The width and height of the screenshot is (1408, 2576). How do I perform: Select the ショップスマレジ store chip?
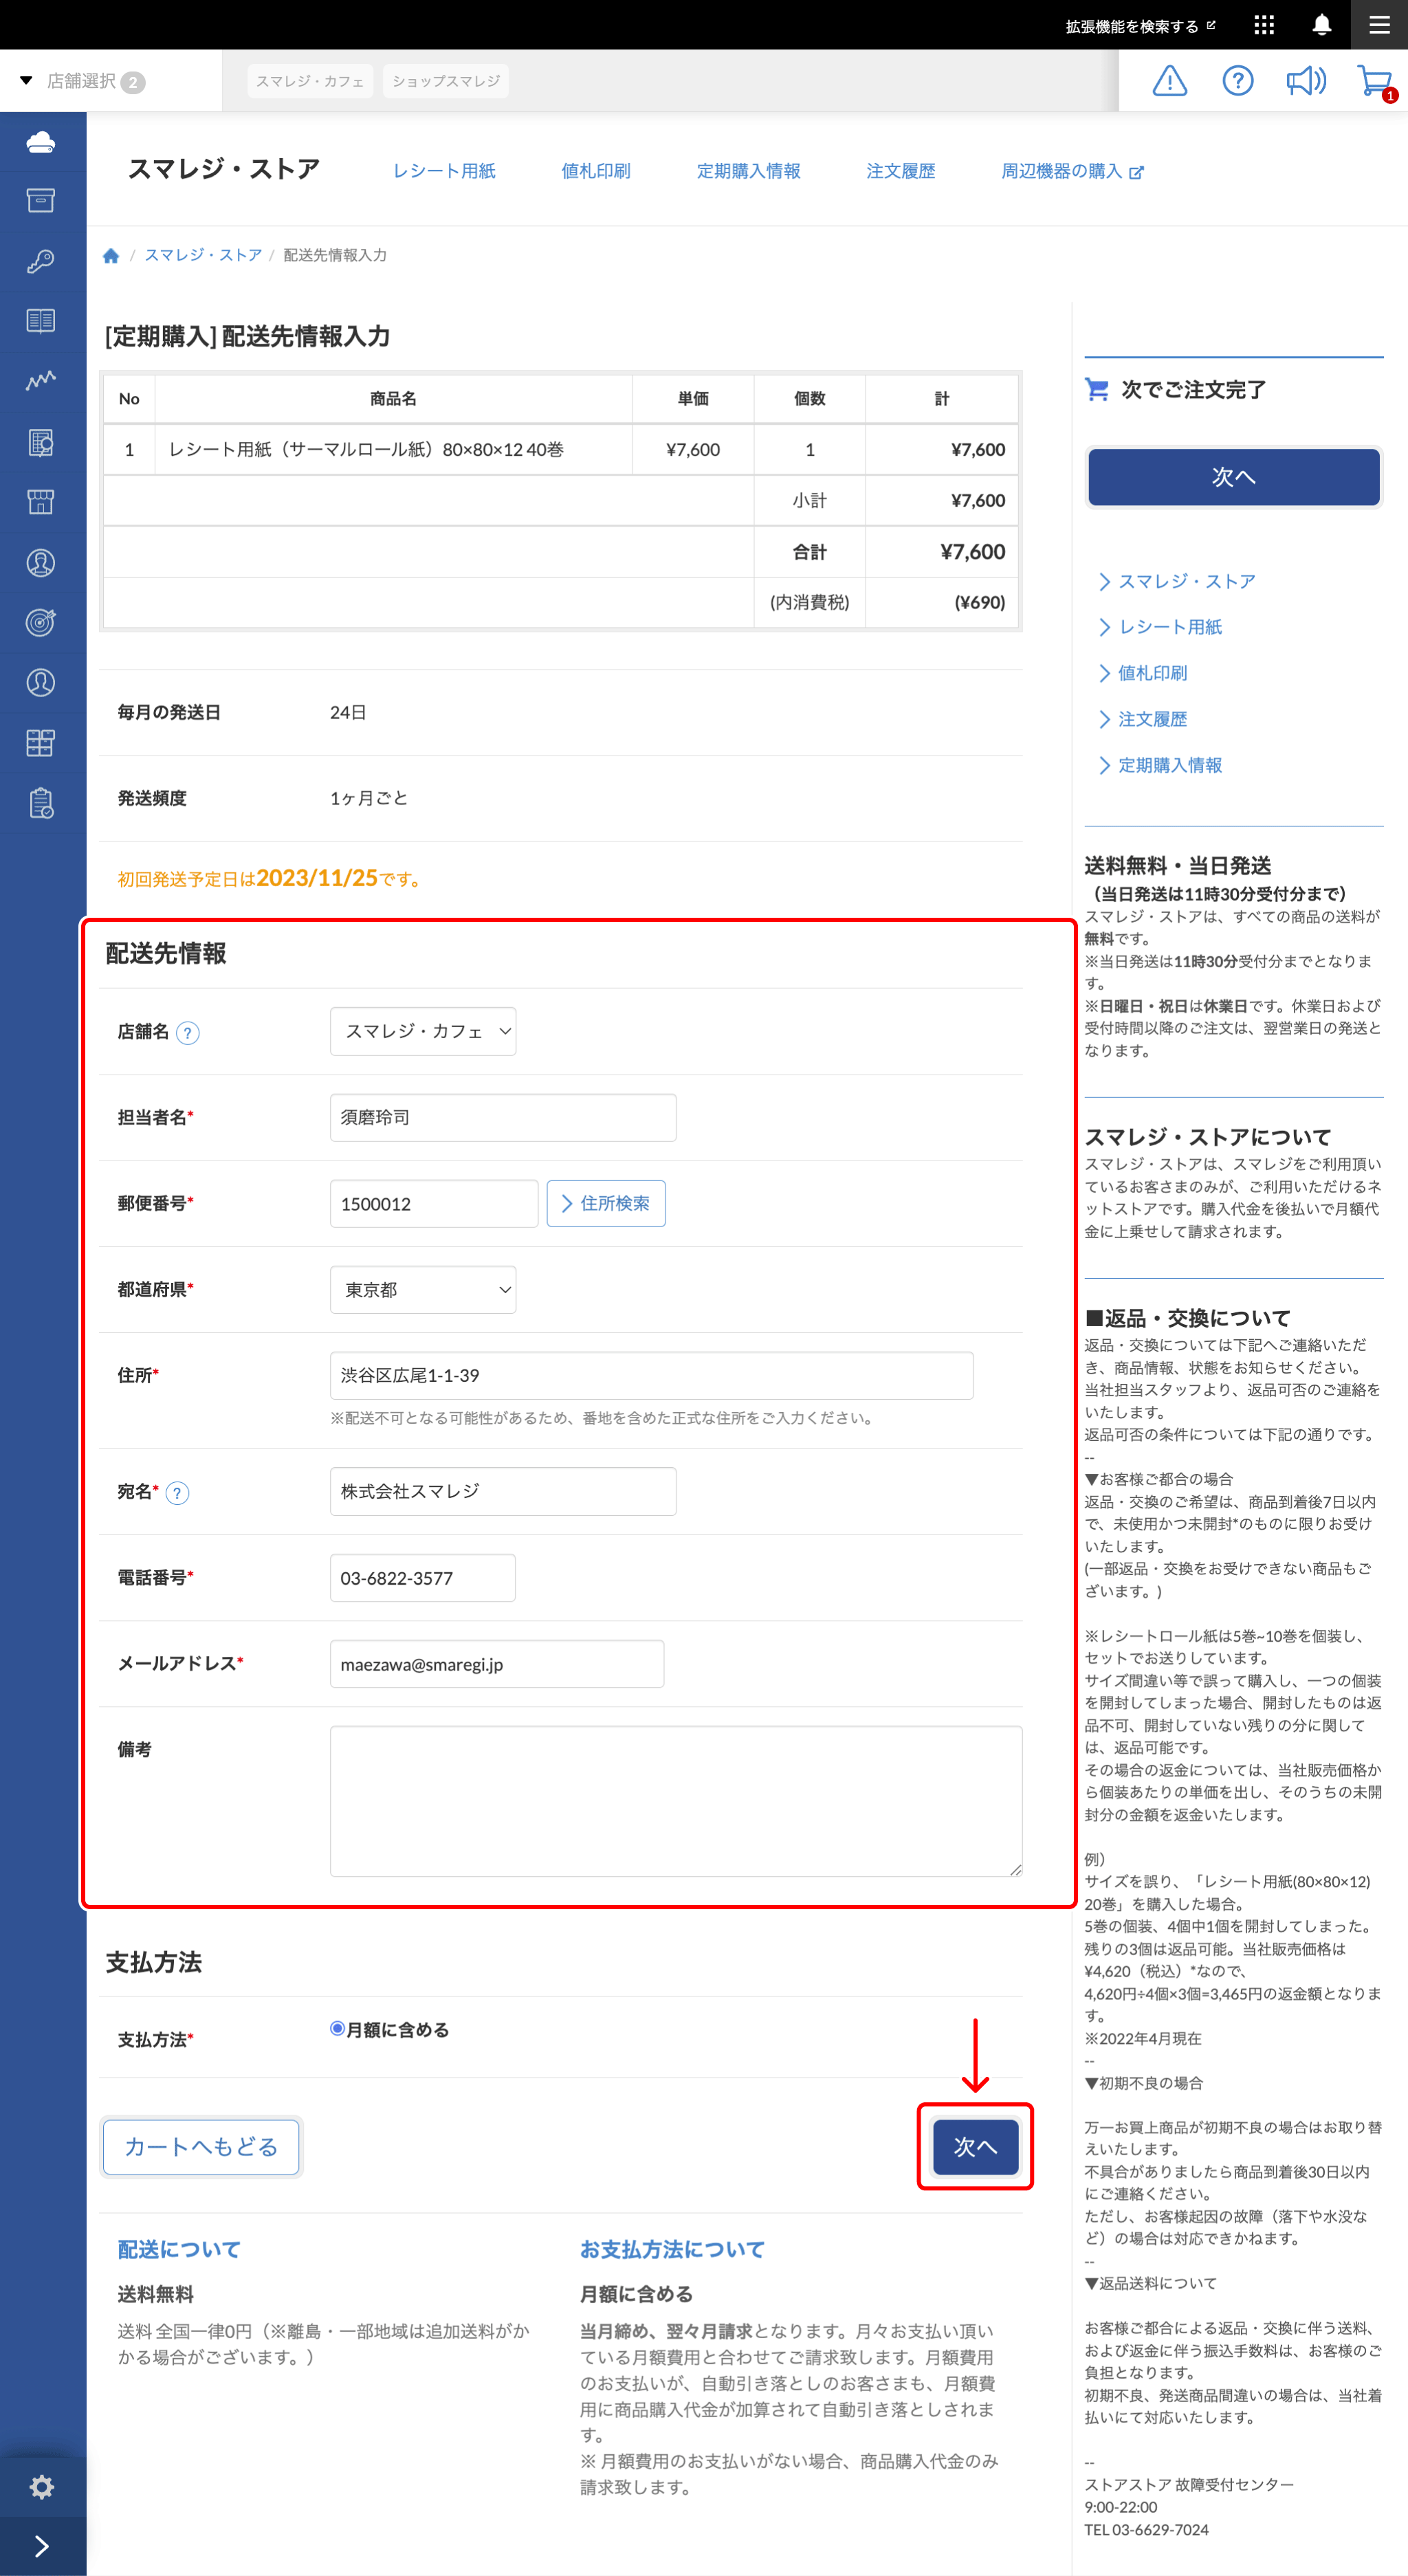point(445,81)
